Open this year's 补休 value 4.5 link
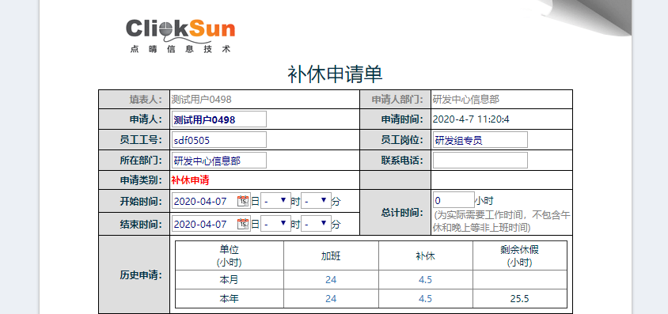Viewport: 668px width, 314px height. (x=425, y=299)
